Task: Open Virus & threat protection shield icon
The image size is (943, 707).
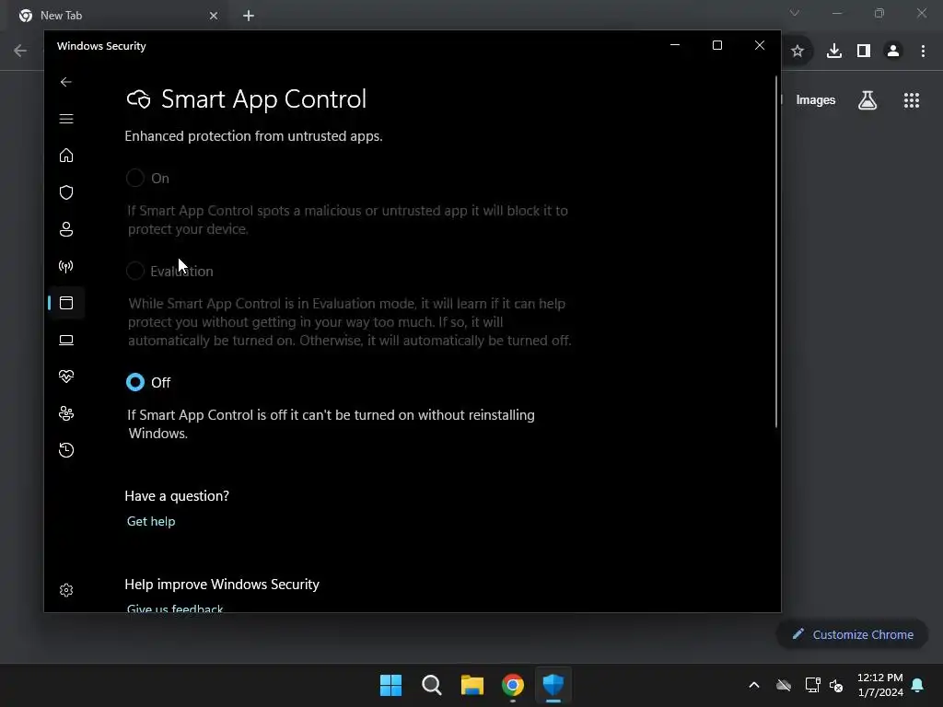Action: coord(66,192)
